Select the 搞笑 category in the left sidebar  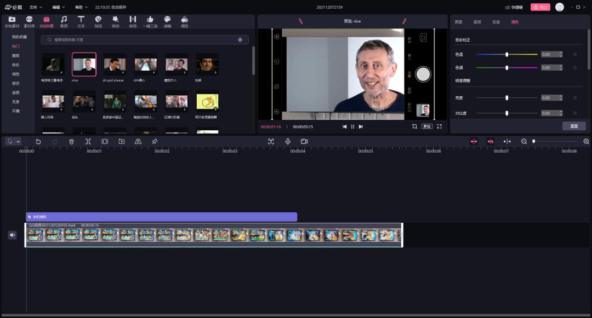click(x=15, y=56)
